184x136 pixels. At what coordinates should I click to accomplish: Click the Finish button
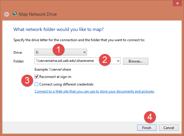coord(147,128)
